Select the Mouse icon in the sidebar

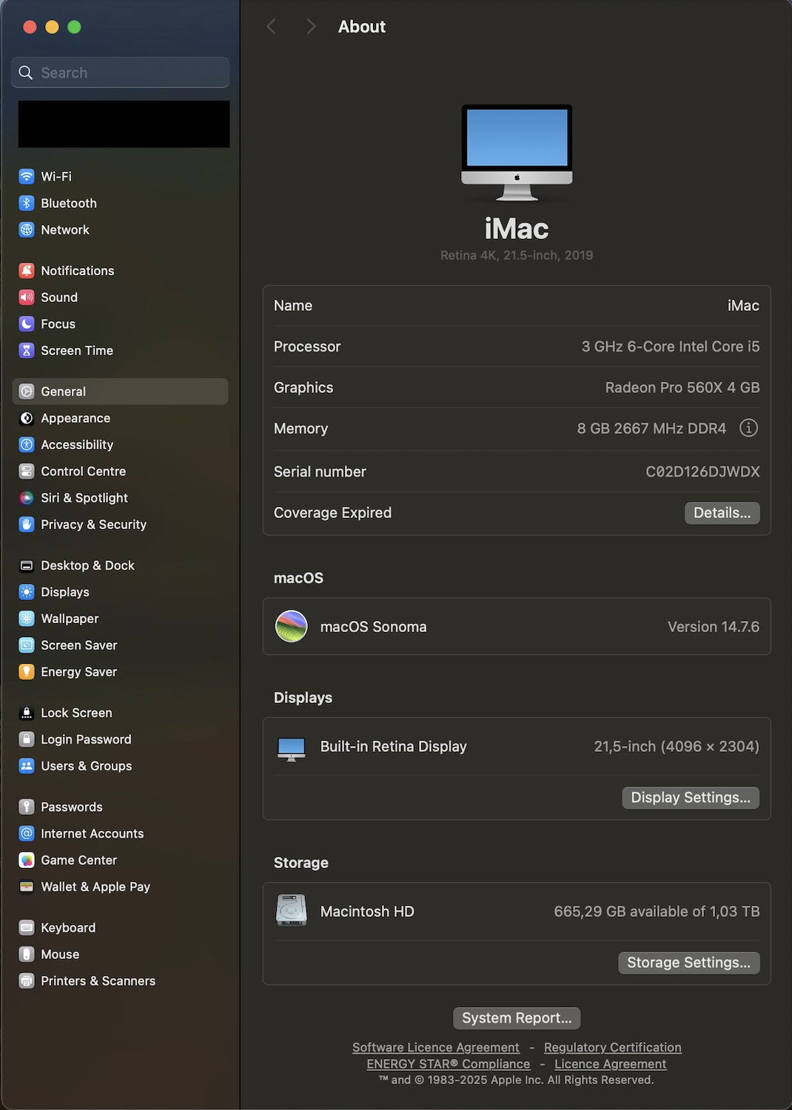click(x=27, y=953)
